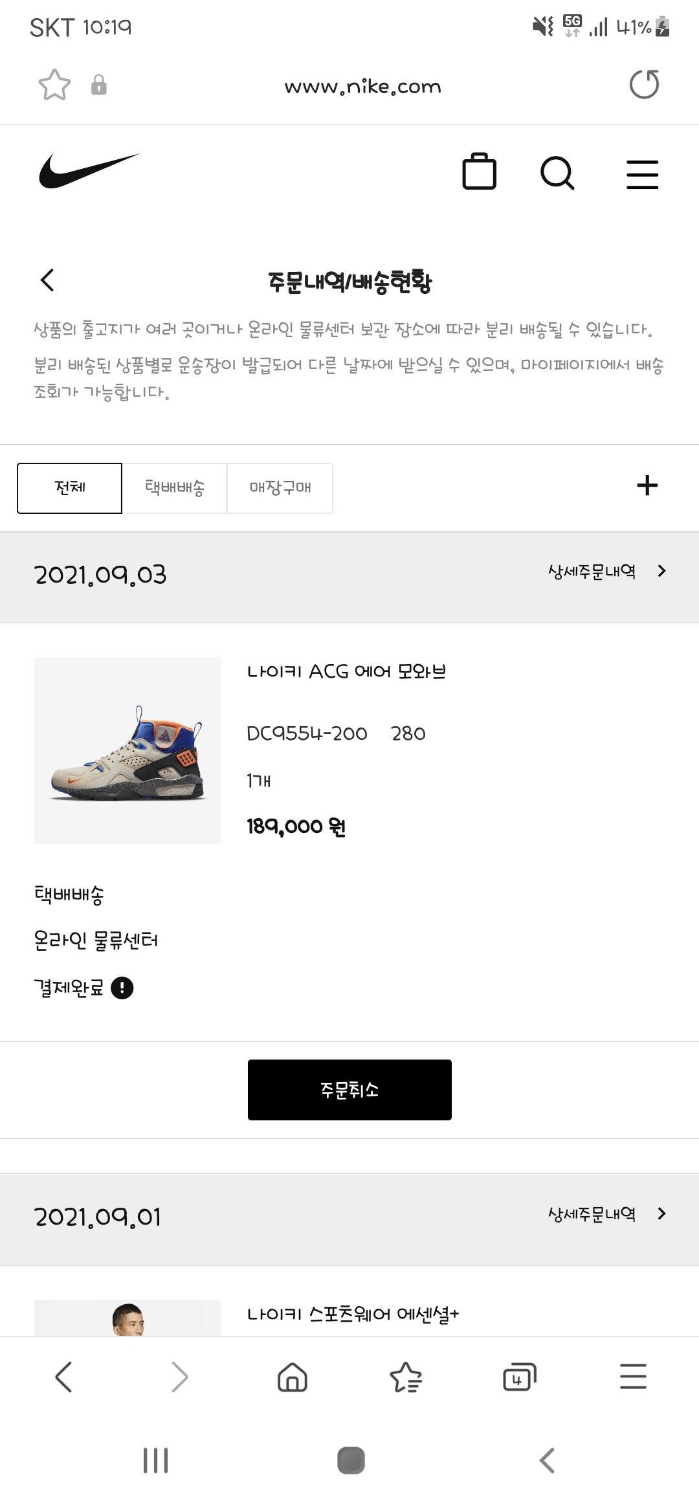
Task: Open browser bookmarks list icon
Action: (406, 1376)
